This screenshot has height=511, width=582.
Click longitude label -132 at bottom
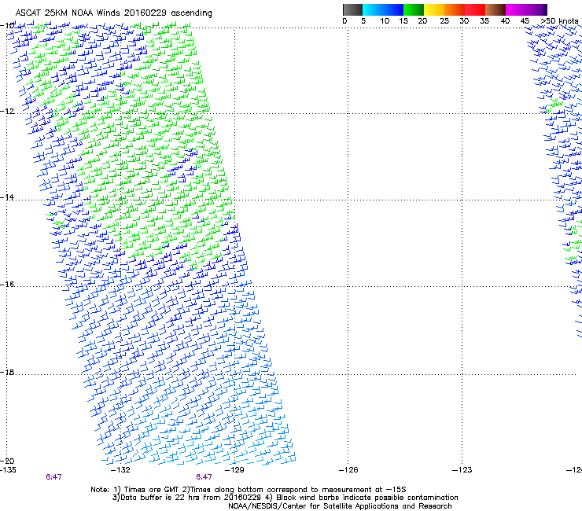(120, 470)
